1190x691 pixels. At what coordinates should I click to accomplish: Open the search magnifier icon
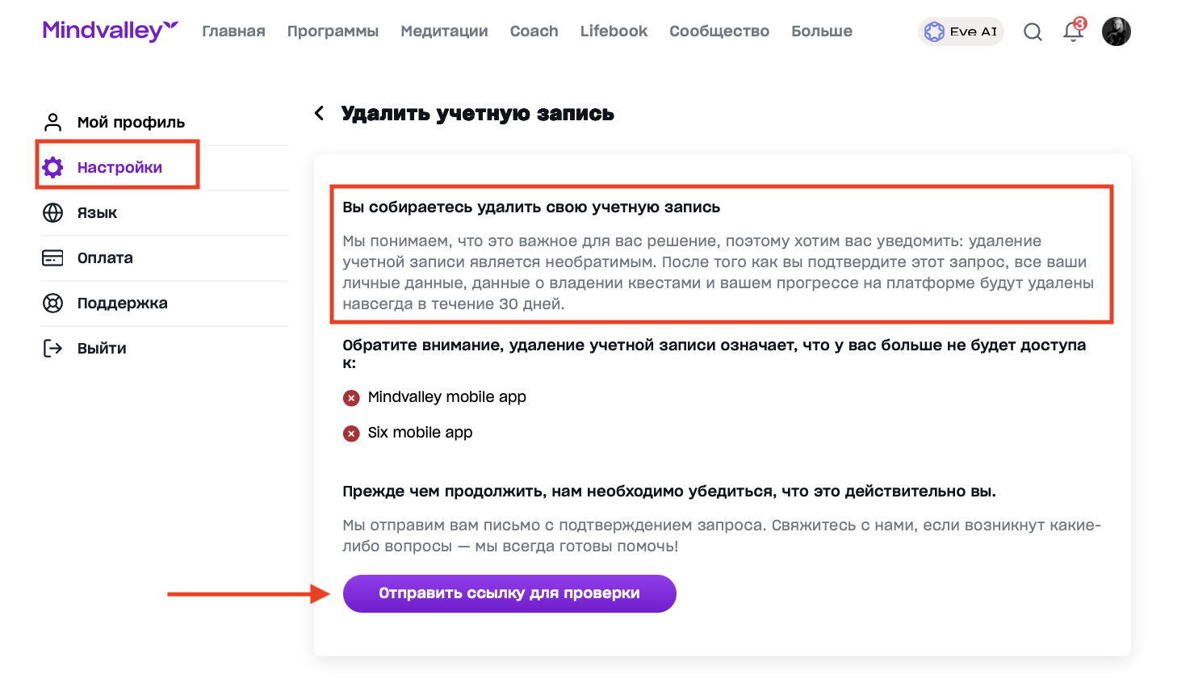click(1033, 31)
